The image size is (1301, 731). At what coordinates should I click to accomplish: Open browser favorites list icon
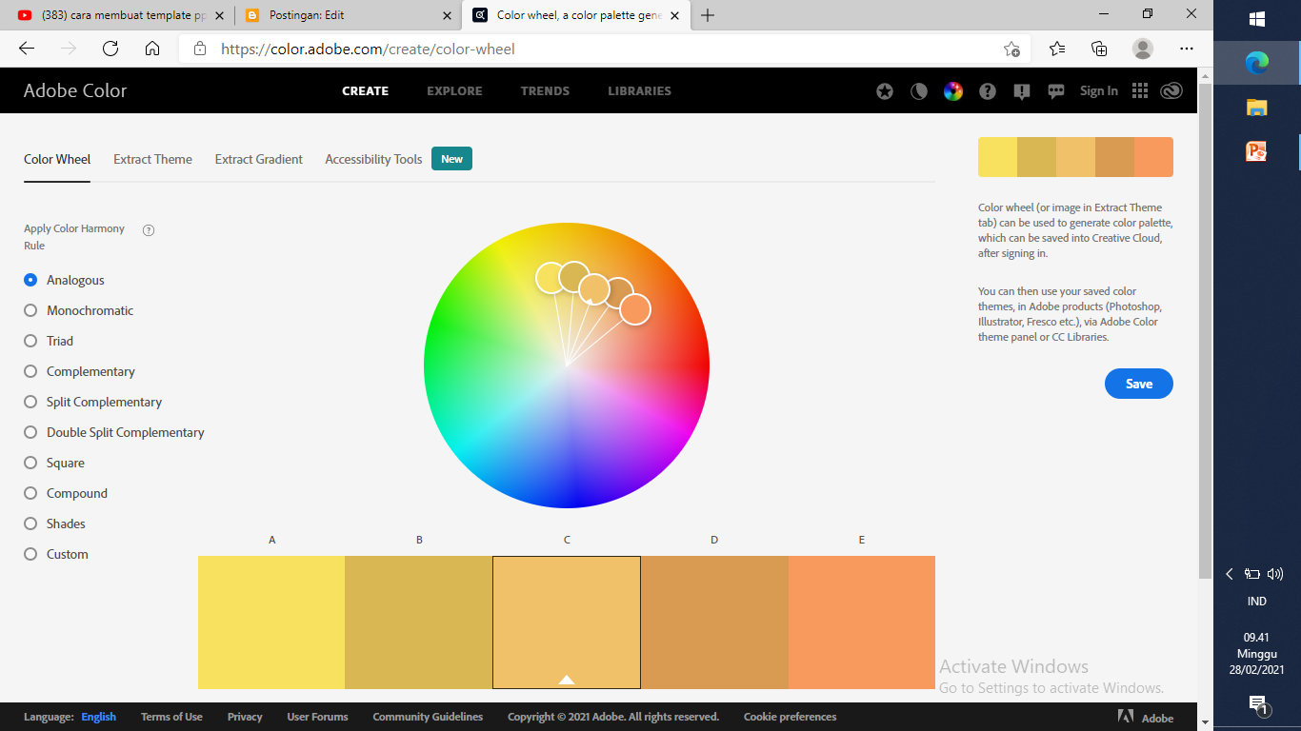(1057, 49)
